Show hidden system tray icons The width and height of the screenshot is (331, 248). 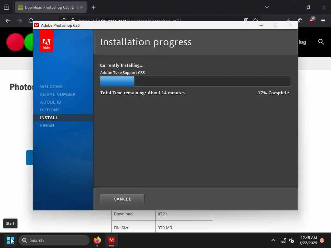point(273,240)
